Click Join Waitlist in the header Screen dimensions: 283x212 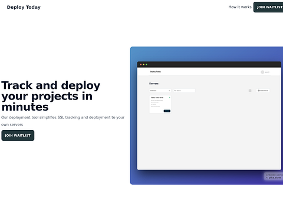(x=268, y=7)
